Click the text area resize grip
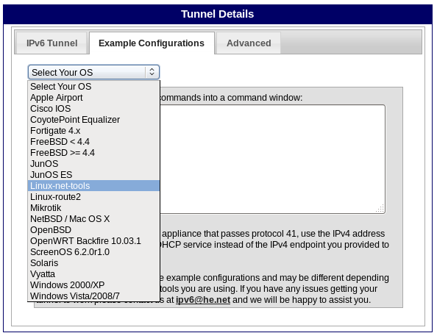Viewport: 437px width, 333px height. (380, 209)
